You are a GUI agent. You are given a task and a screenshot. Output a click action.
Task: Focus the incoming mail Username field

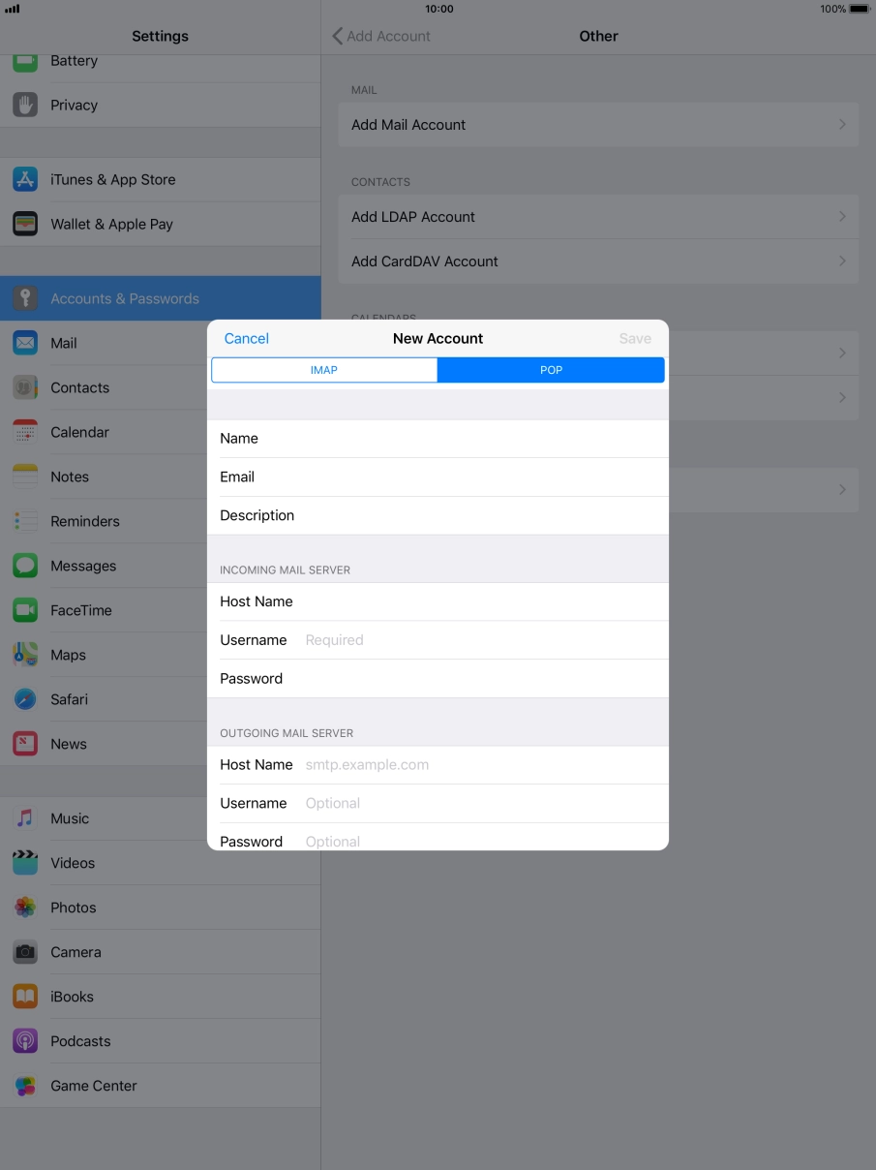(436, 639)
